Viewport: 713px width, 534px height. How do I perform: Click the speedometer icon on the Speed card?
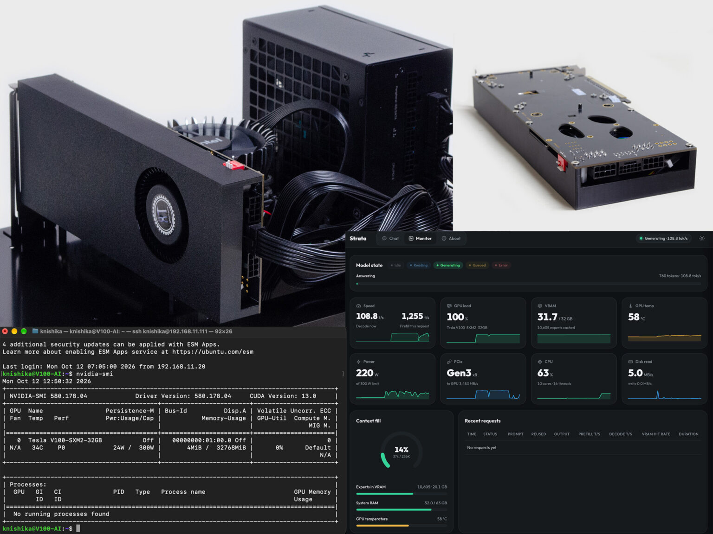[x=358, y=306]
